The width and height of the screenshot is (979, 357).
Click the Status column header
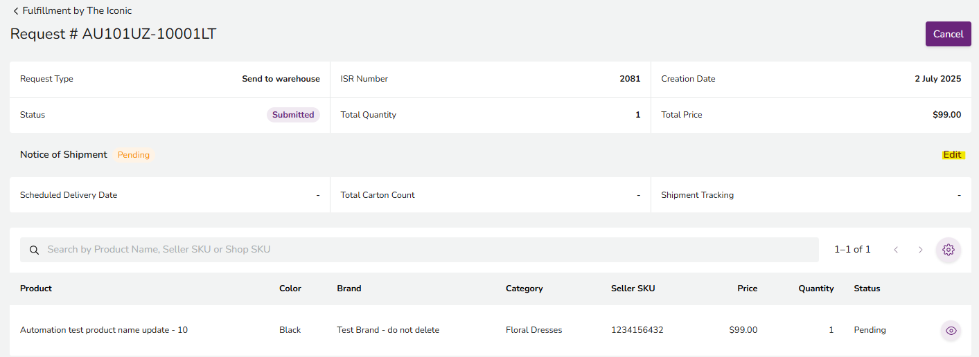(867, 289)
